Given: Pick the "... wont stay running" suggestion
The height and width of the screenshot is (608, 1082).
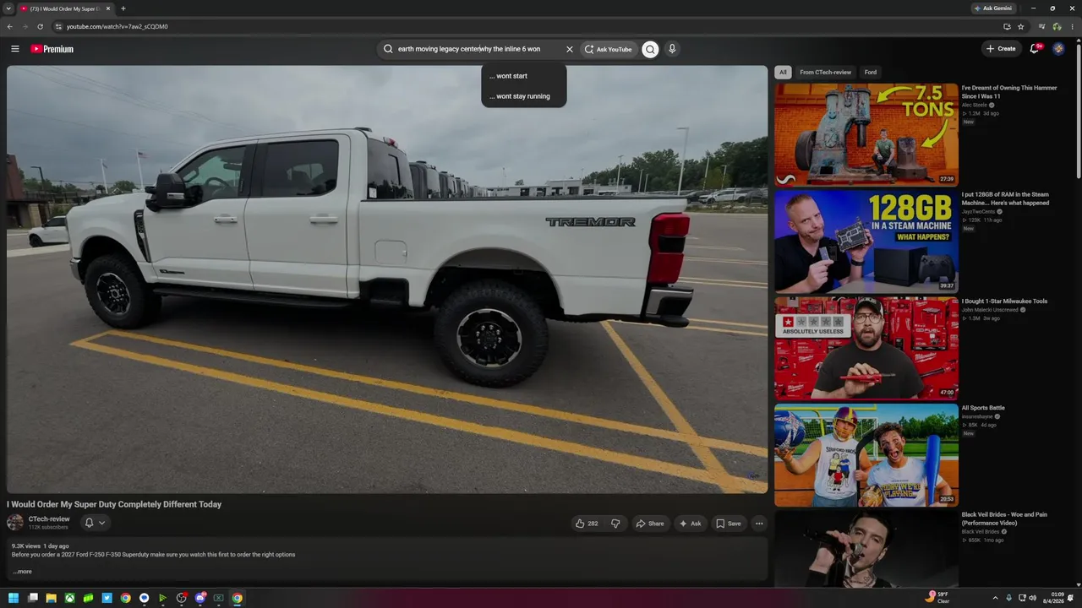Looking at the screenshot, I should pos(524,96).
